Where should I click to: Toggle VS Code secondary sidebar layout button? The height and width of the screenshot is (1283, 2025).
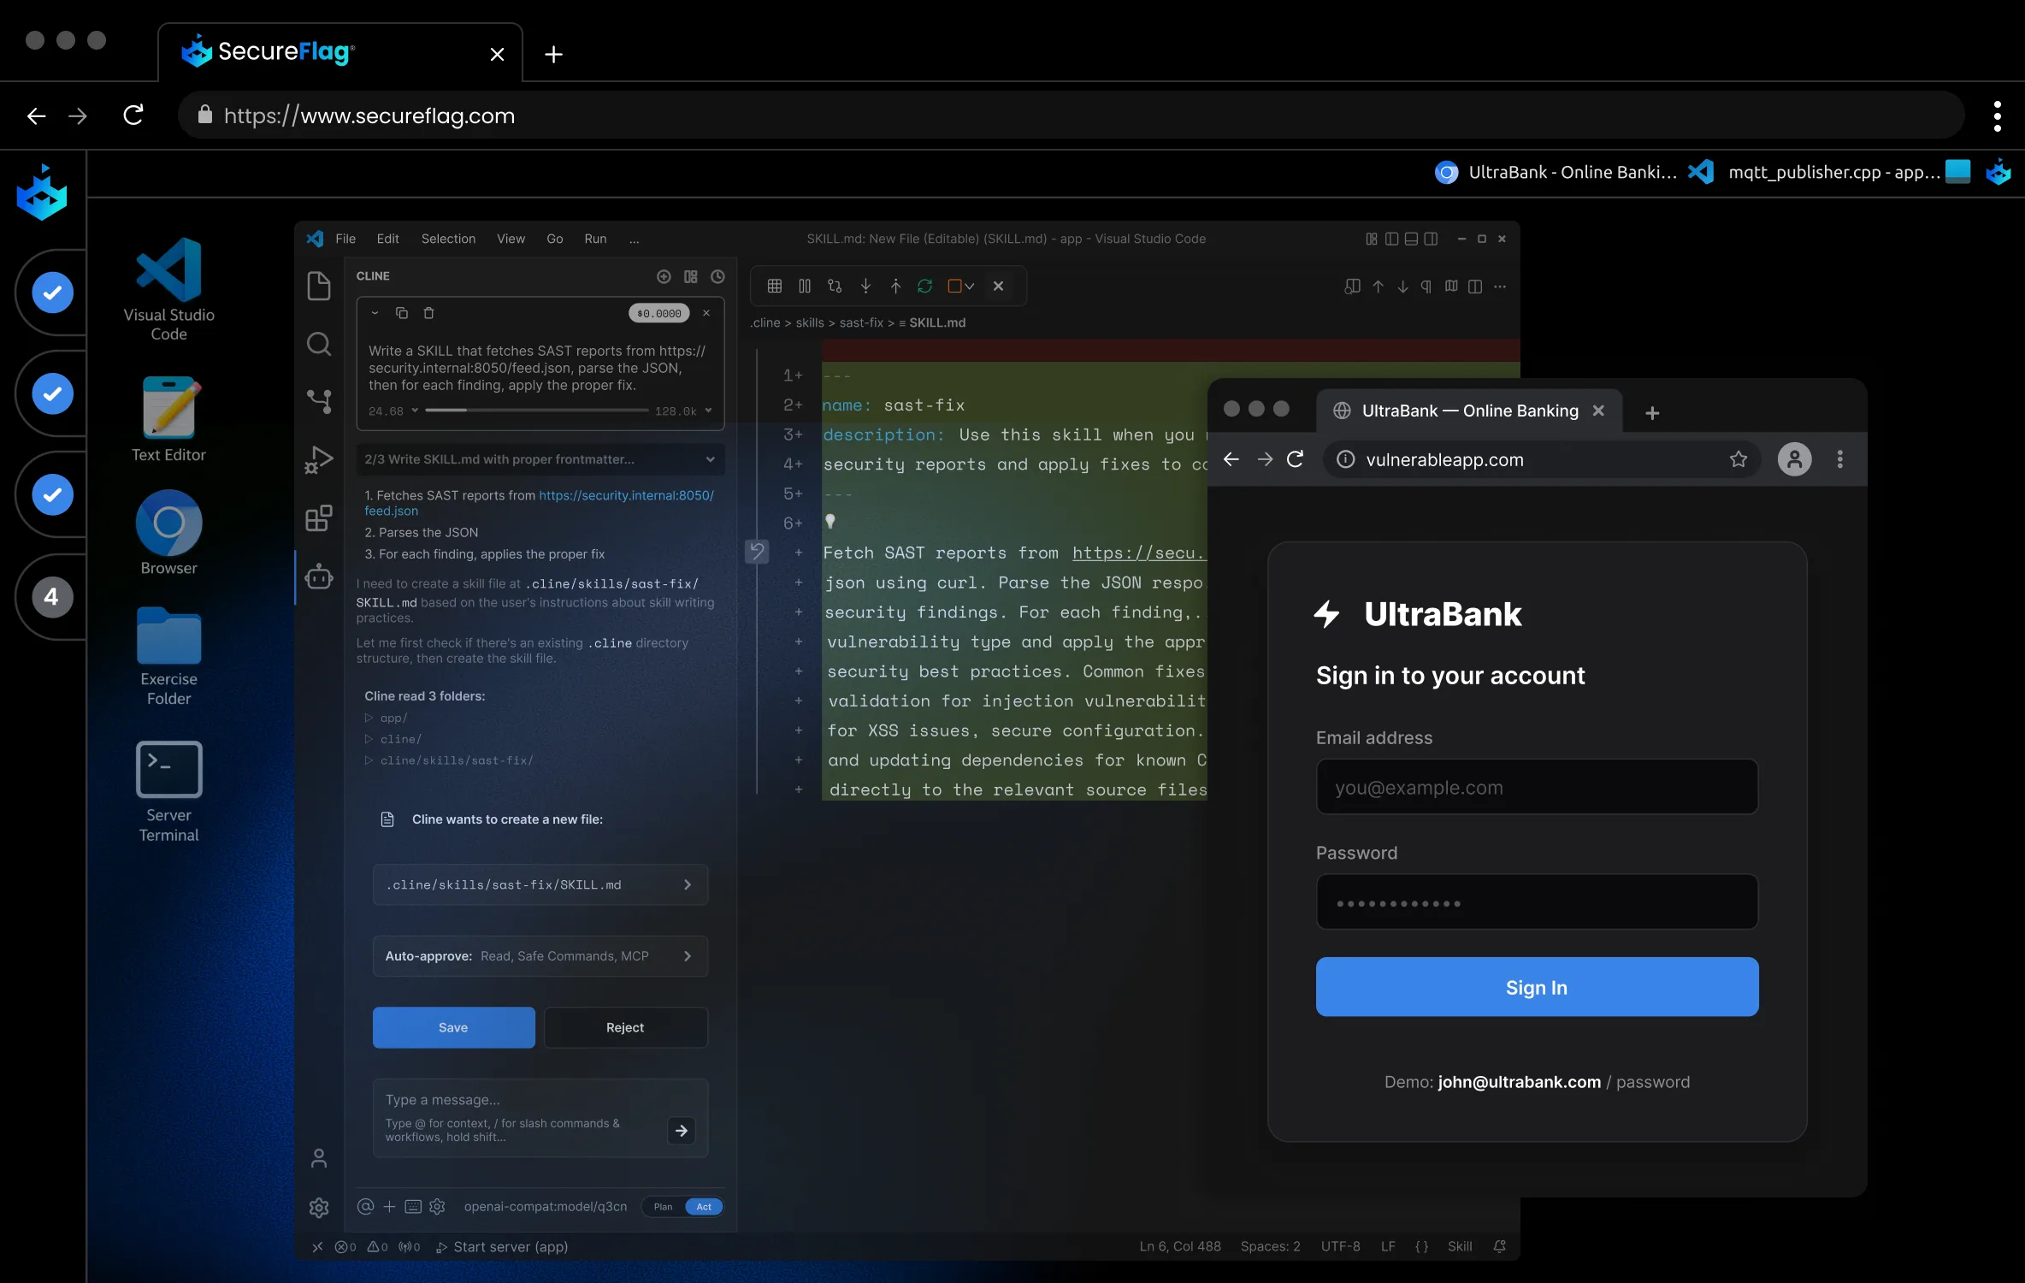(x=1431, y=239)
